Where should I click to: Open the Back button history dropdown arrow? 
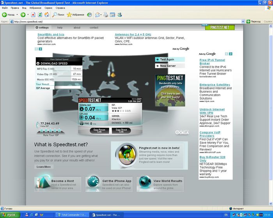17,15
